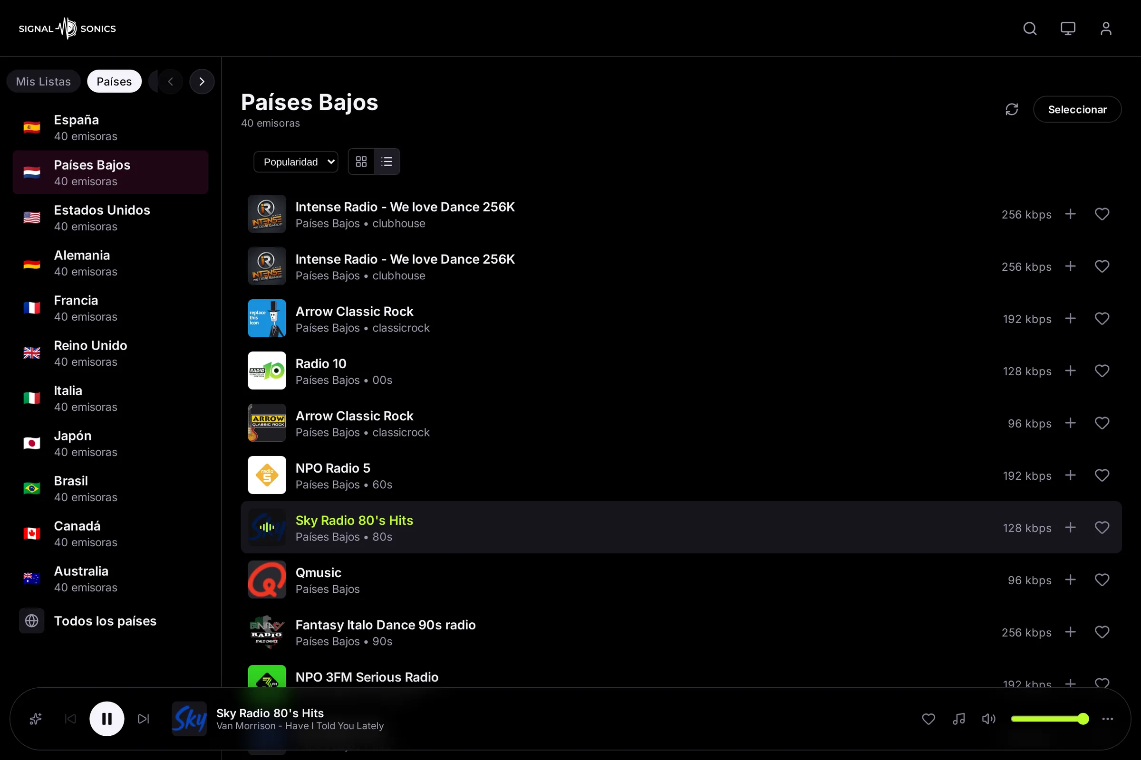The height and width of the screenshot is (760, 1141).
Task: Add Radio 10 to a list
Action: pos(1070,371)
